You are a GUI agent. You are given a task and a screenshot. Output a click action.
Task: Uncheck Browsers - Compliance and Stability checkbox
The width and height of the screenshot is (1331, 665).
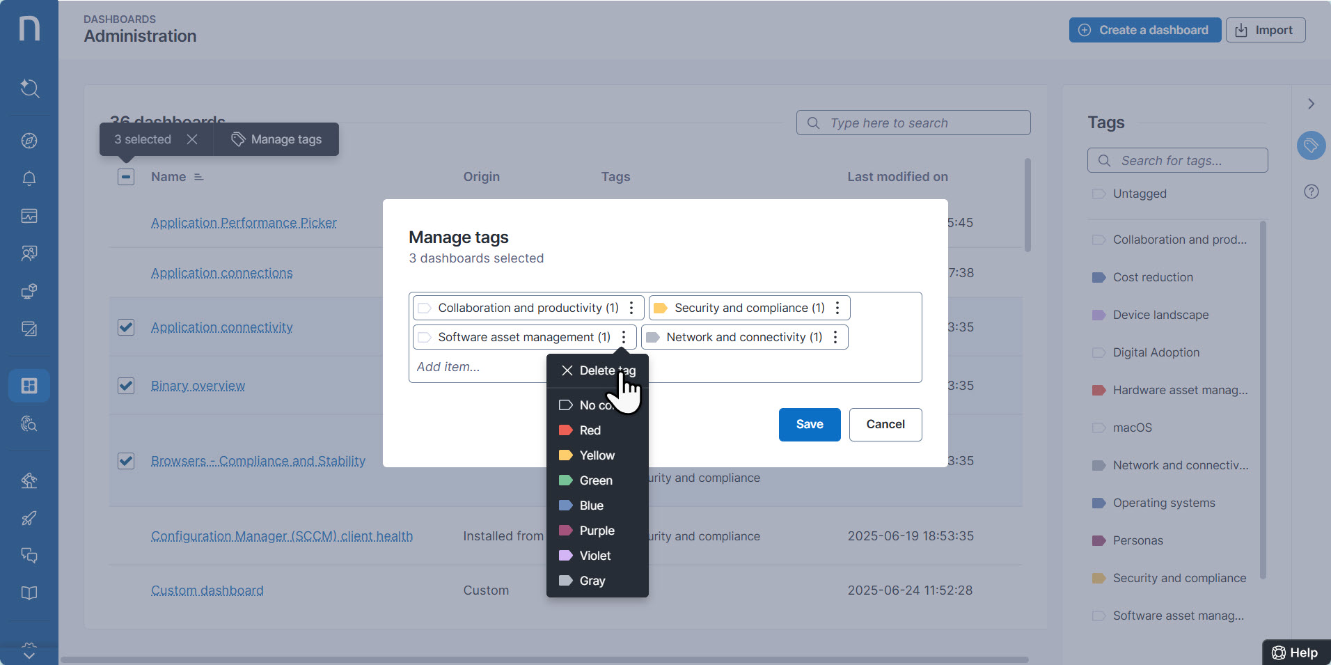coord(126,460)
